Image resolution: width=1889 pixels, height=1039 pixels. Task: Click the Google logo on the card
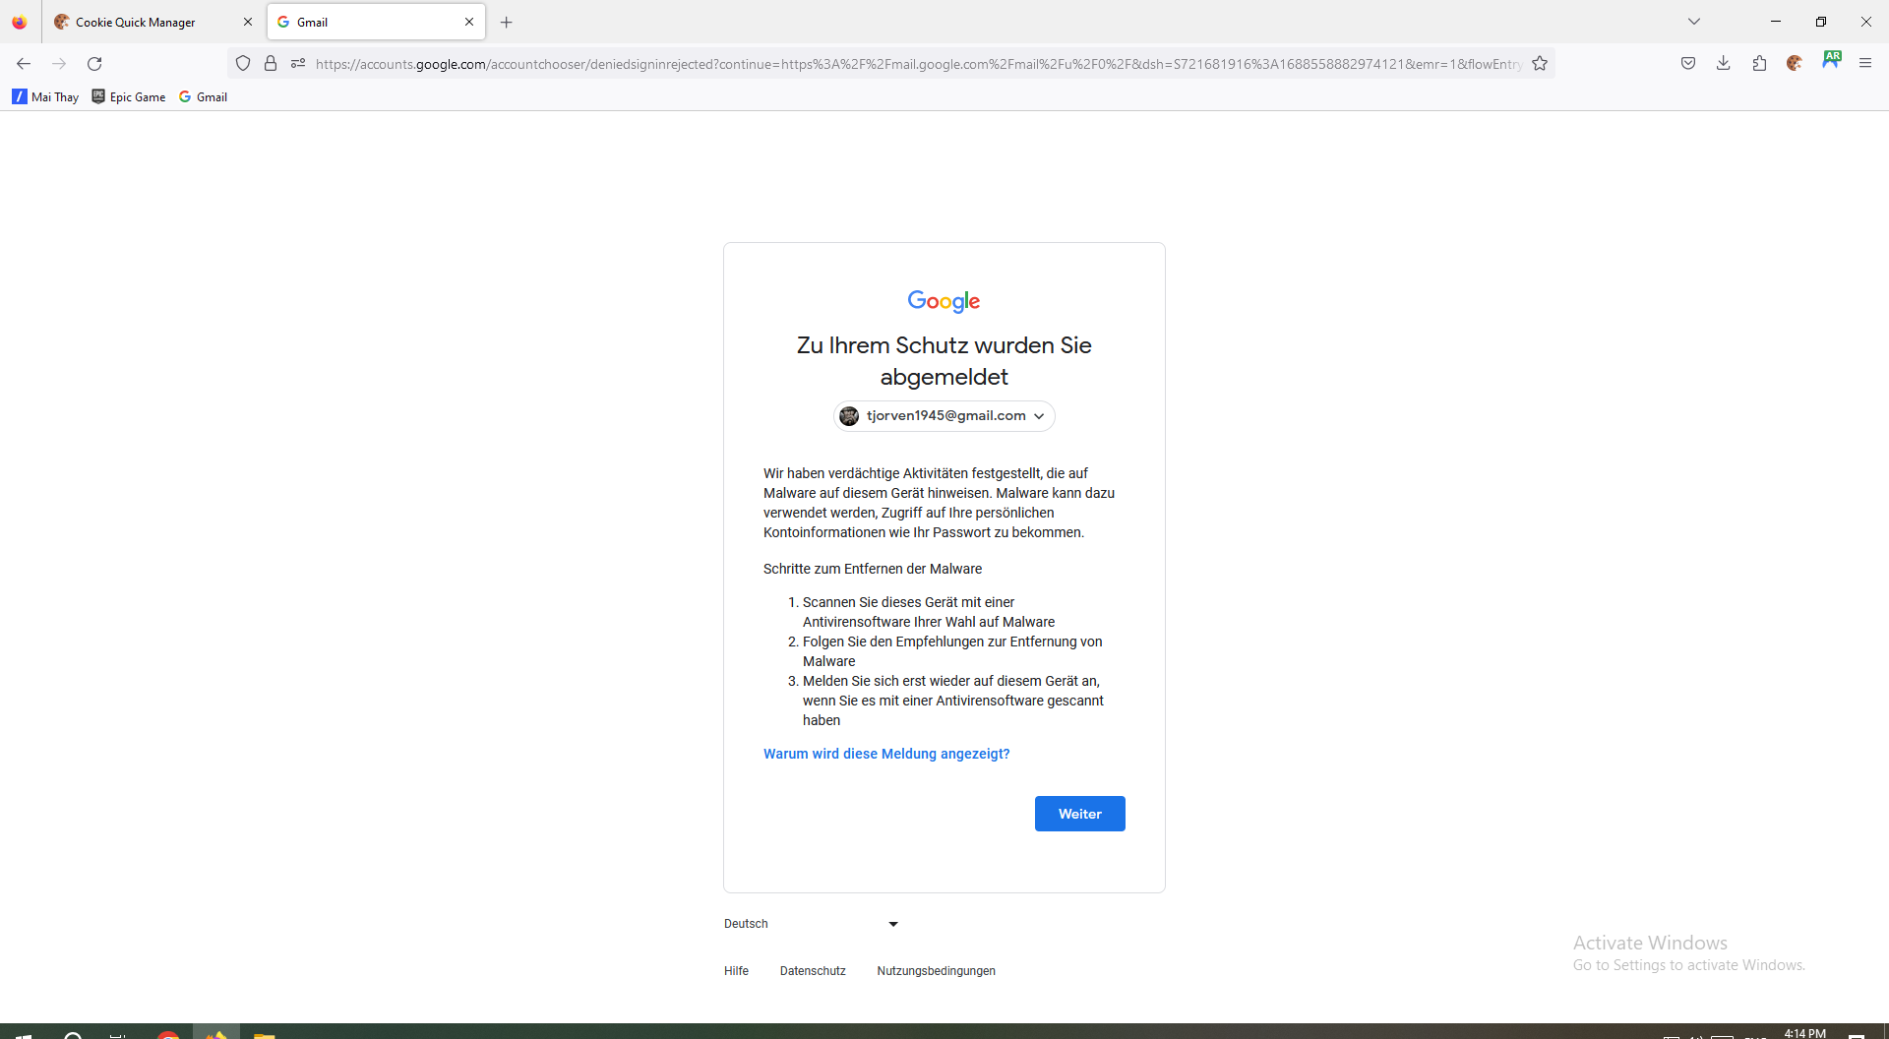[x=944, y=301]
